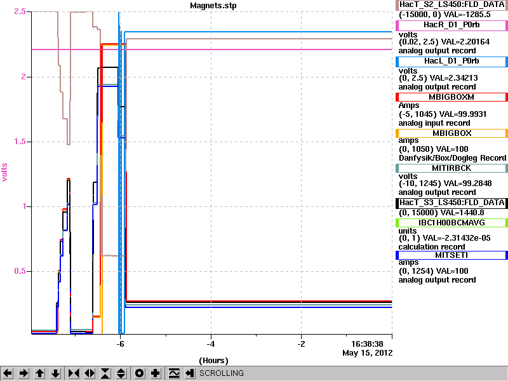The width and height of the screenshot is (508, 381).
Task: Click the VAL=99.9931 reading
Action: click(x=463, y=114)
